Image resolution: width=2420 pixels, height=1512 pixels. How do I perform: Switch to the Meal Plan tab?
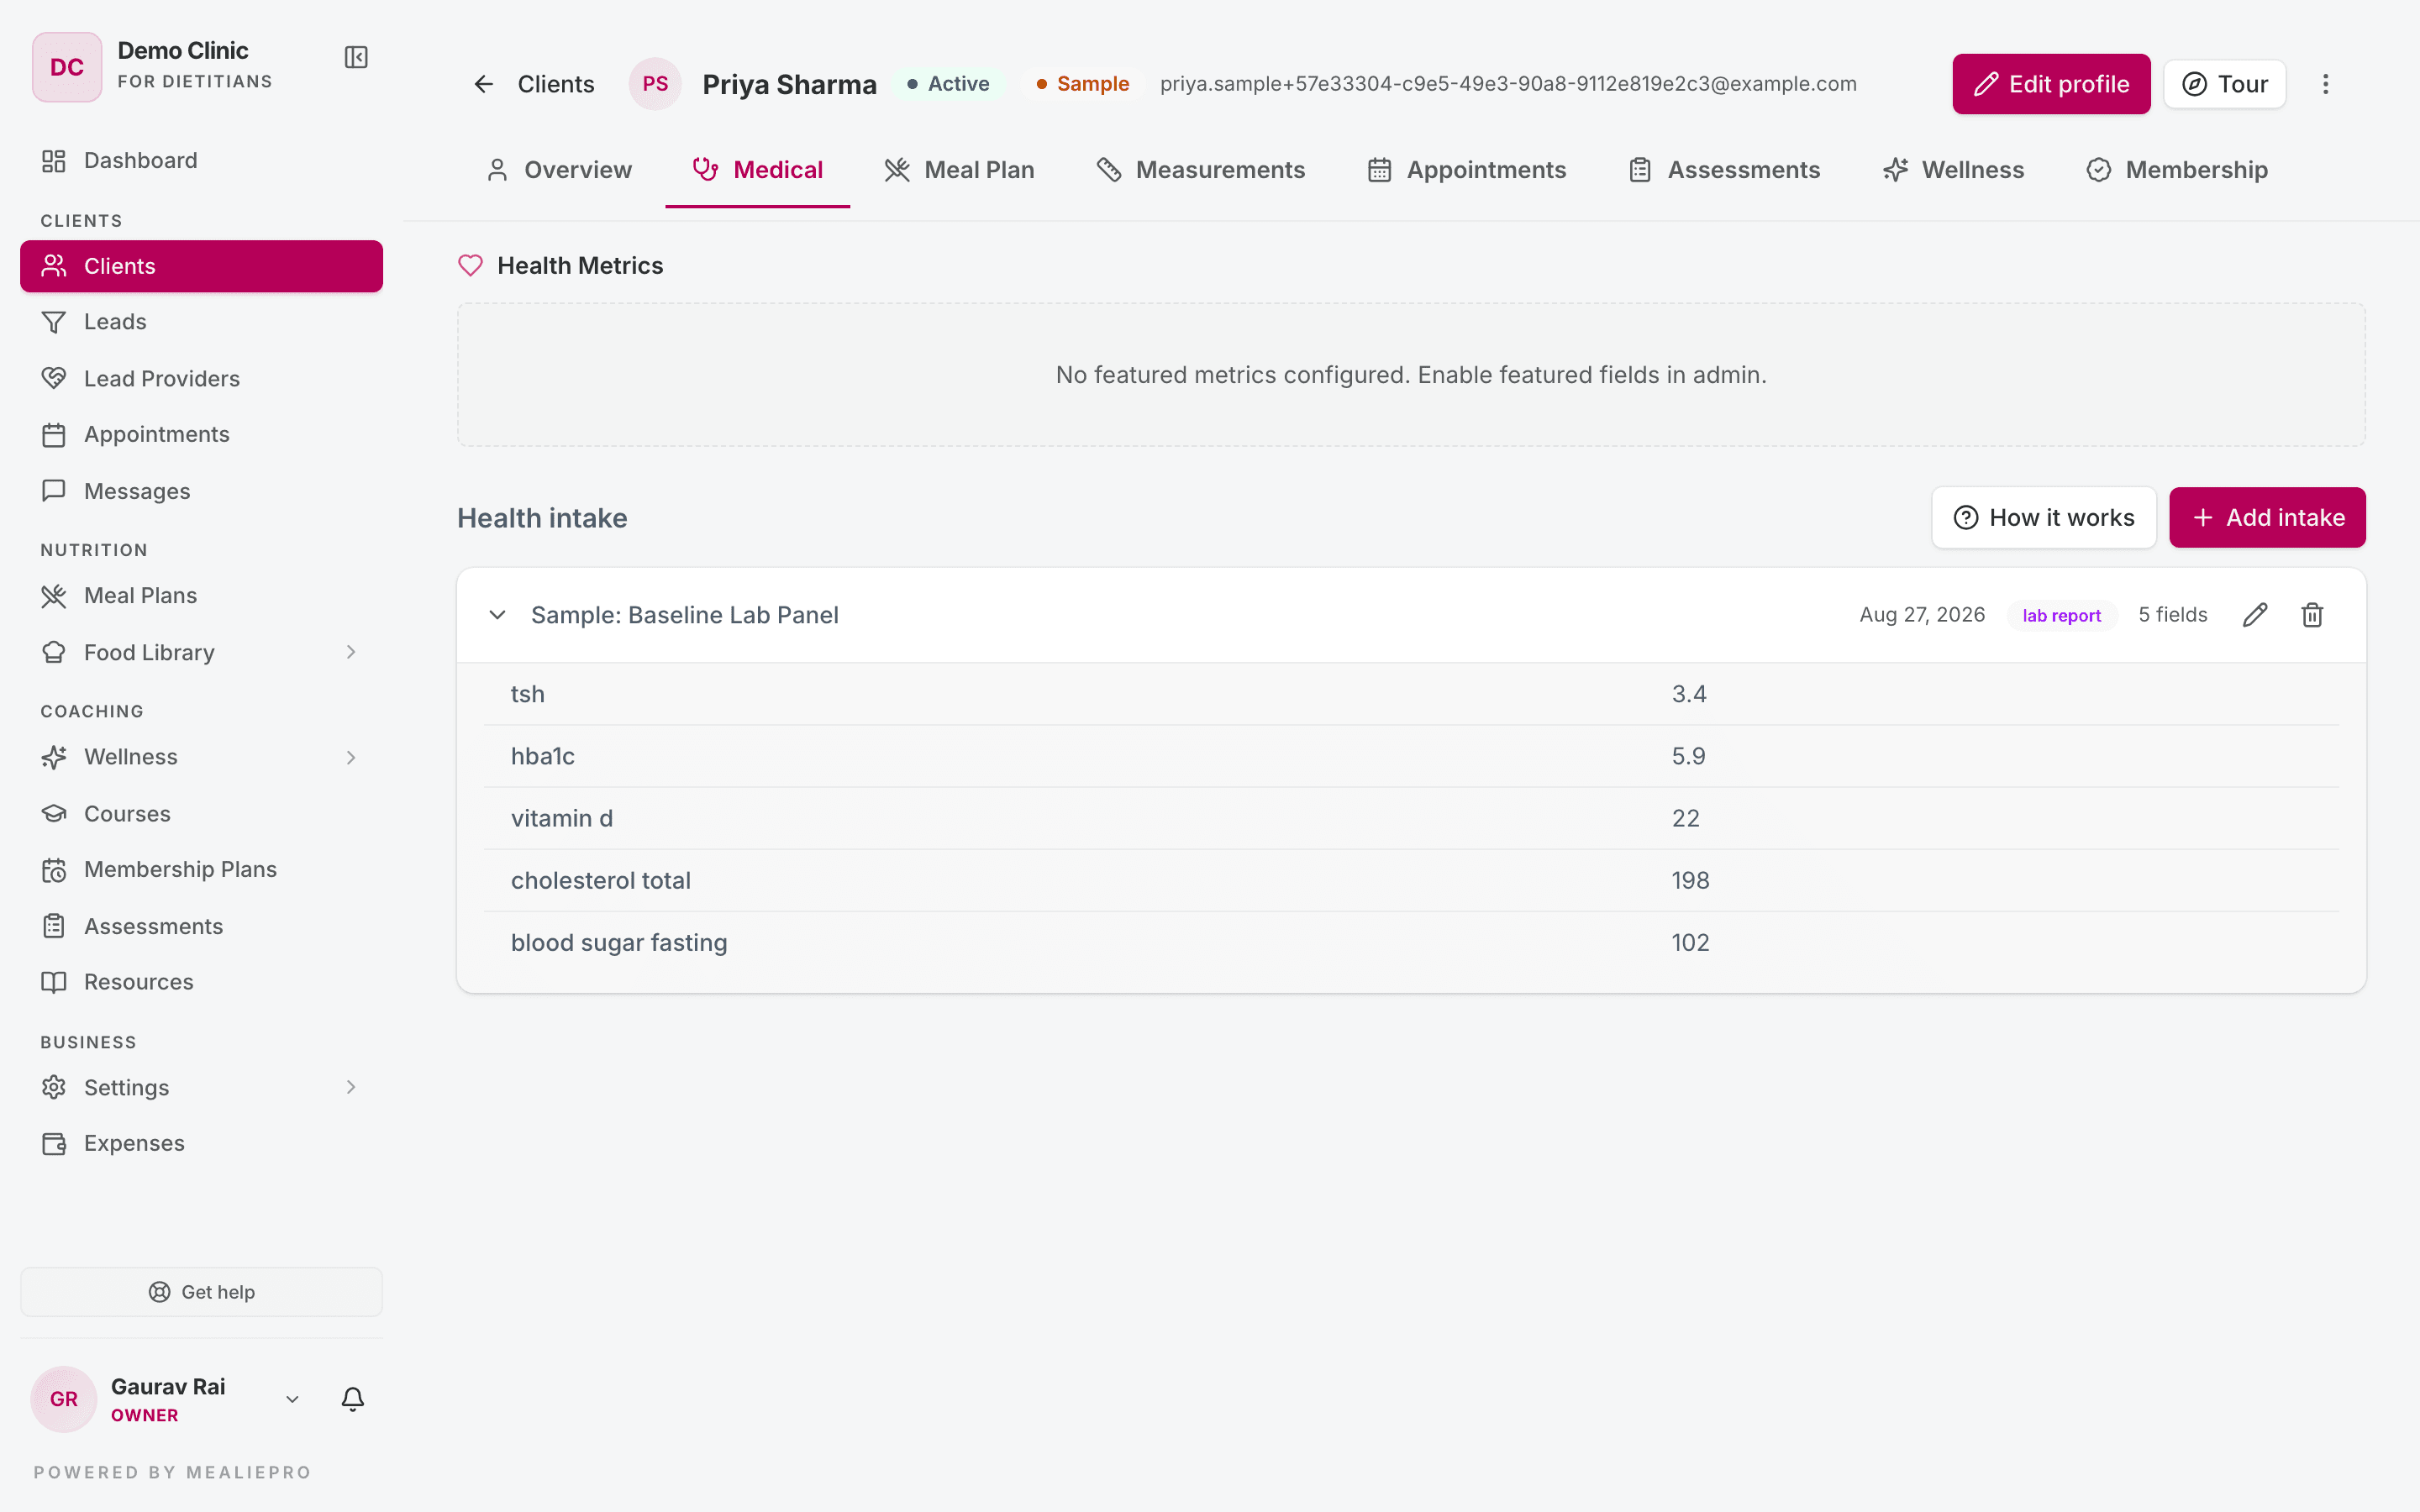(960, 170)
